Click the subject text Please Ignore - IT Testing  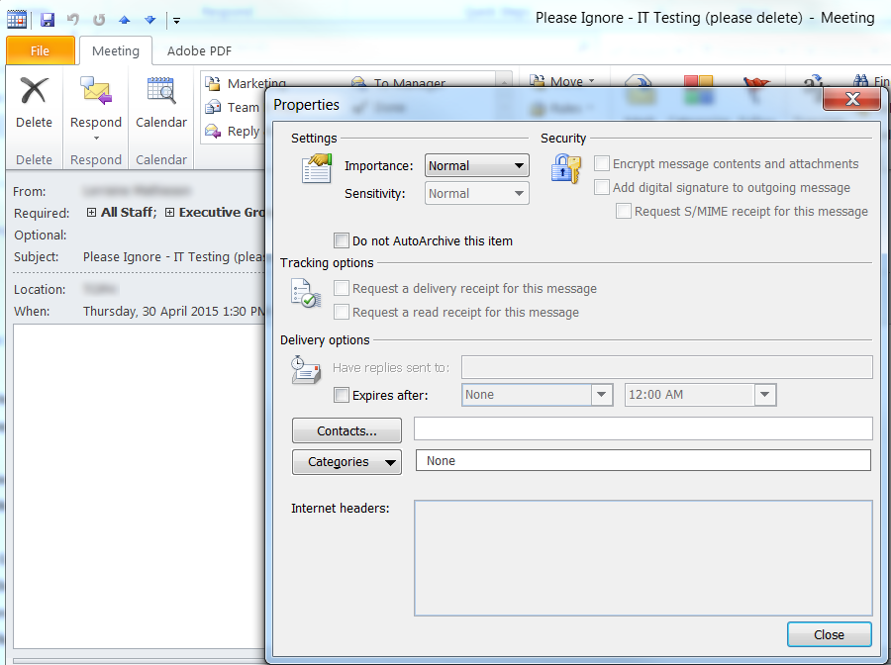(x=173, y=256)
